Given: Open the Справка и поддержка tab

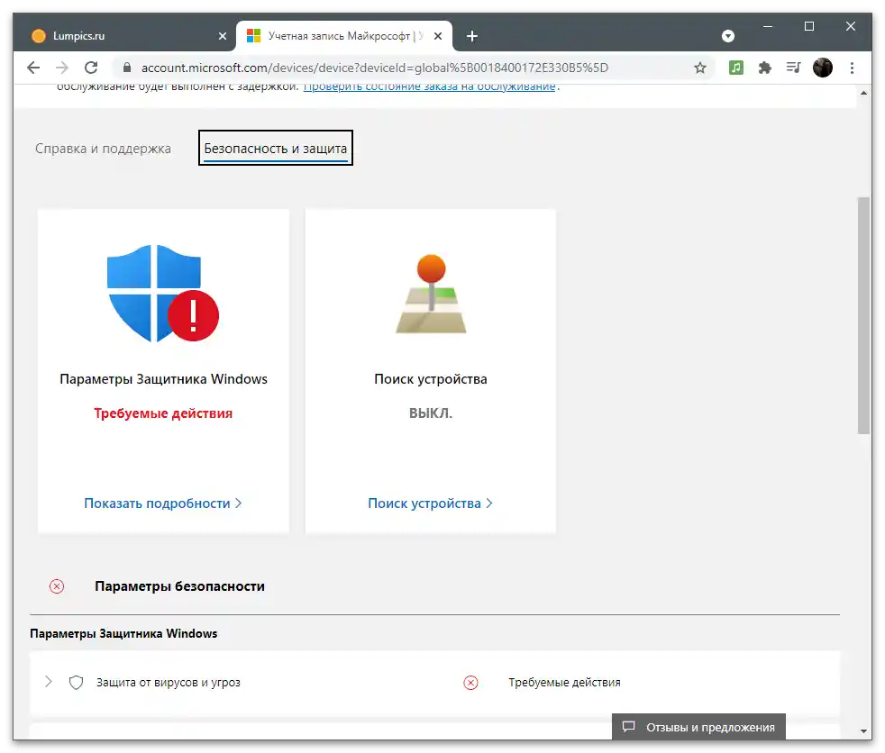Looking at the screenshot, I should tap(103, 149).
